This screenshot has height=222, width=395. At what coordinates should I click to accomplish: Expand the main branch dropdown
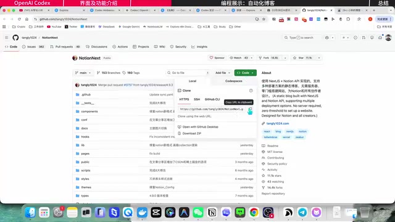(83, 73)
